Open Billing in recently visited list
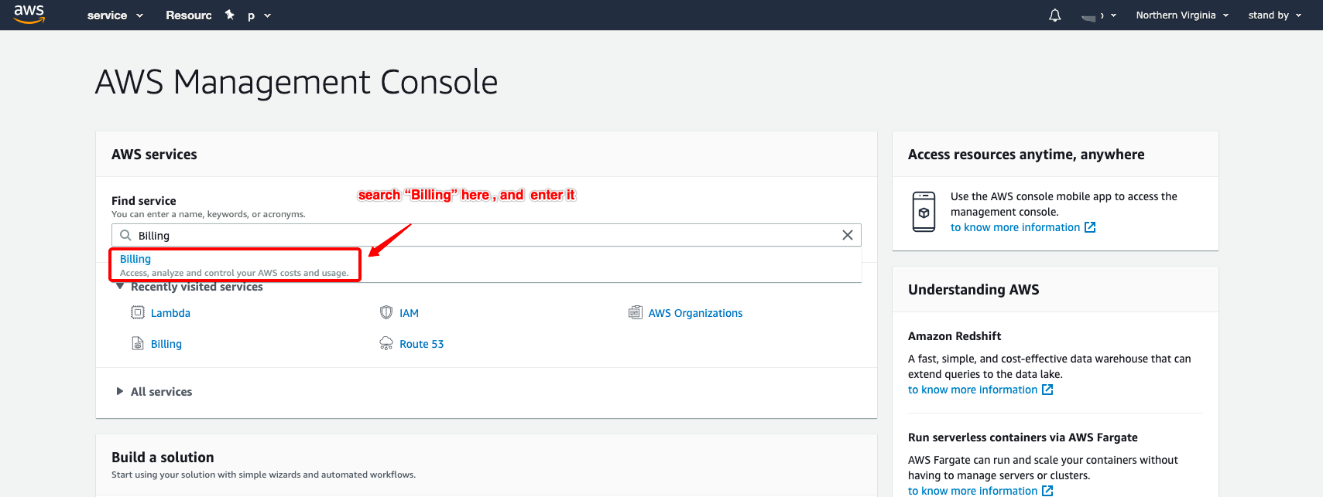 point(166,344)
